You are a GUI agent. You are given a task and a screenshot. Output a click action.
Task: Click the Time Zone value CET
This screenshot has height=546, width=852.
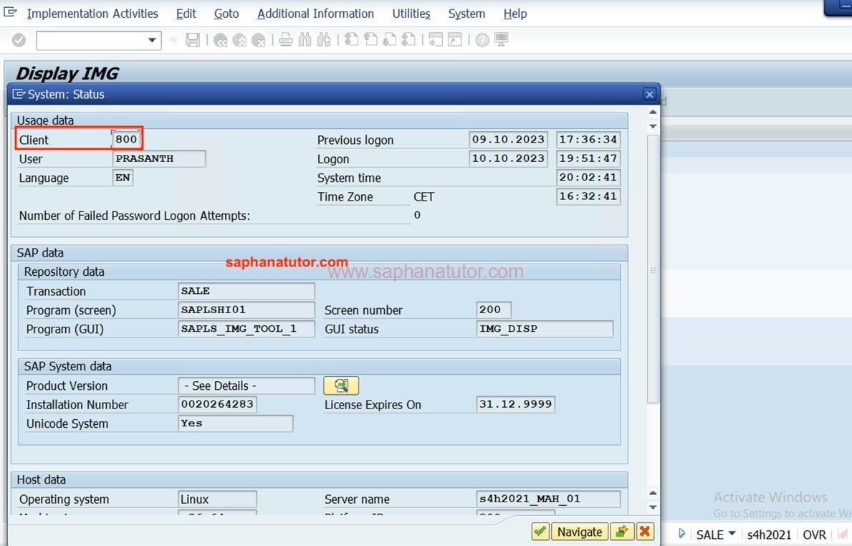423,196
